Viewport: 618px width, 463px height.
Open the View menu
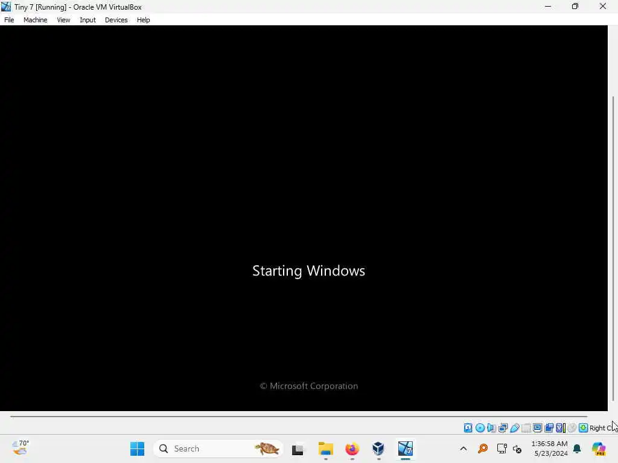pyautogui.click(x=63, y=20)
